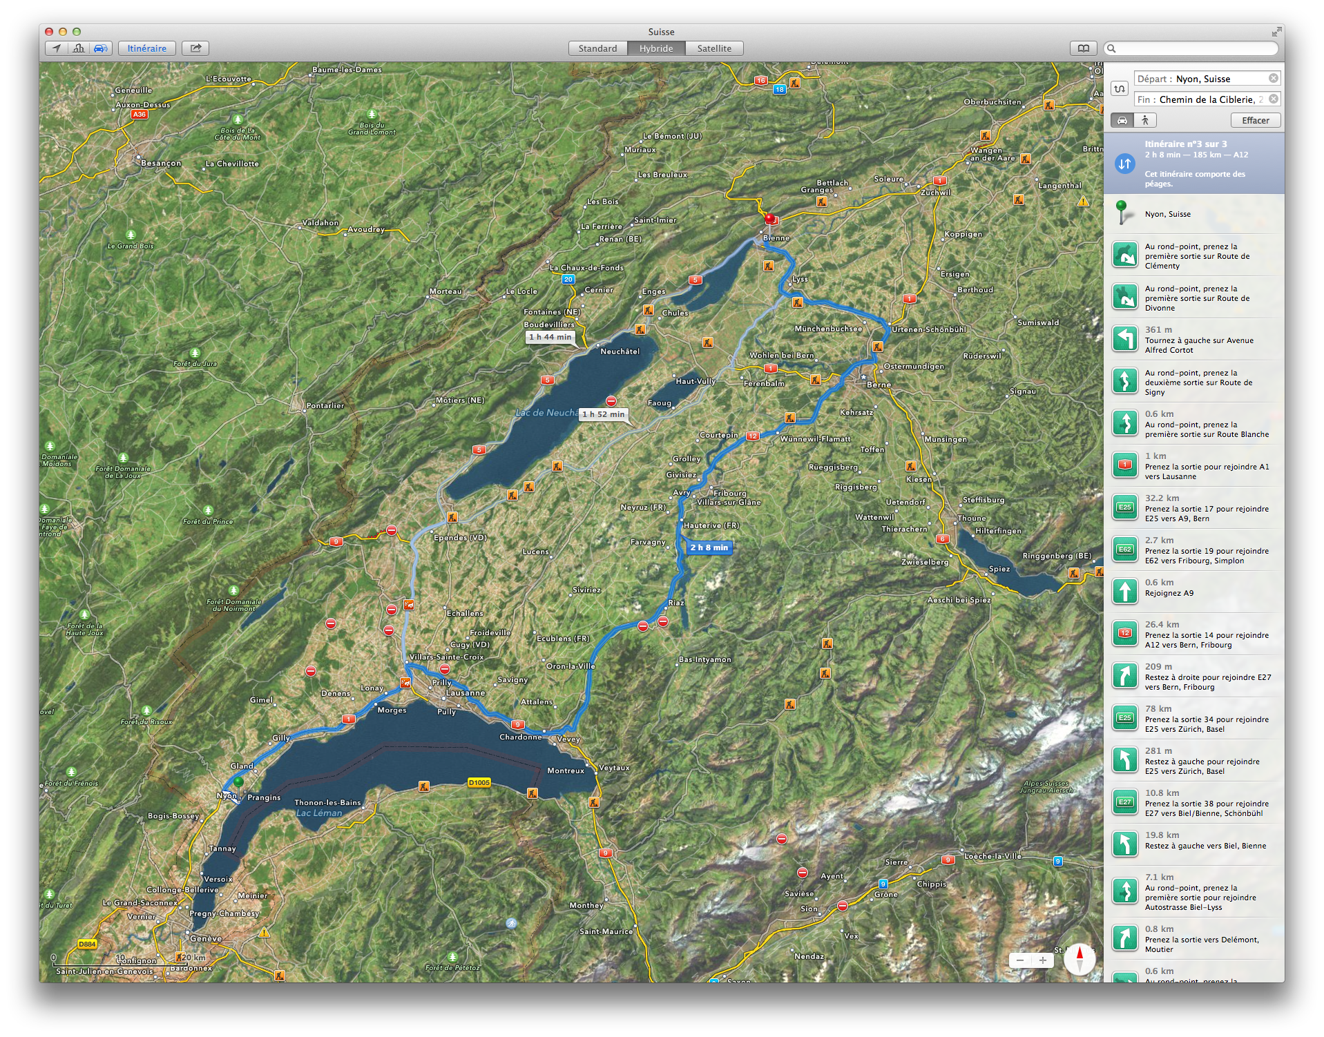
Task: Click the Itinéraire toolbar button
Action: coord(146,48)
